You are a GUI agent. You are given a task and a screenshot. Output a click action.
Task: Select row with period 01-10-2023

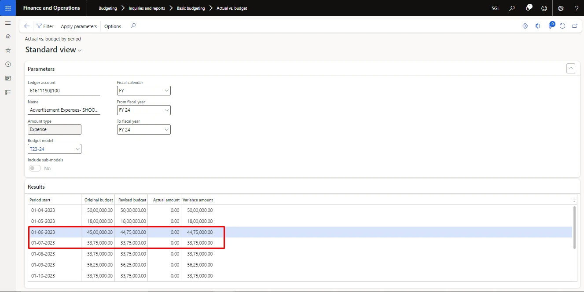pos(300,276)
